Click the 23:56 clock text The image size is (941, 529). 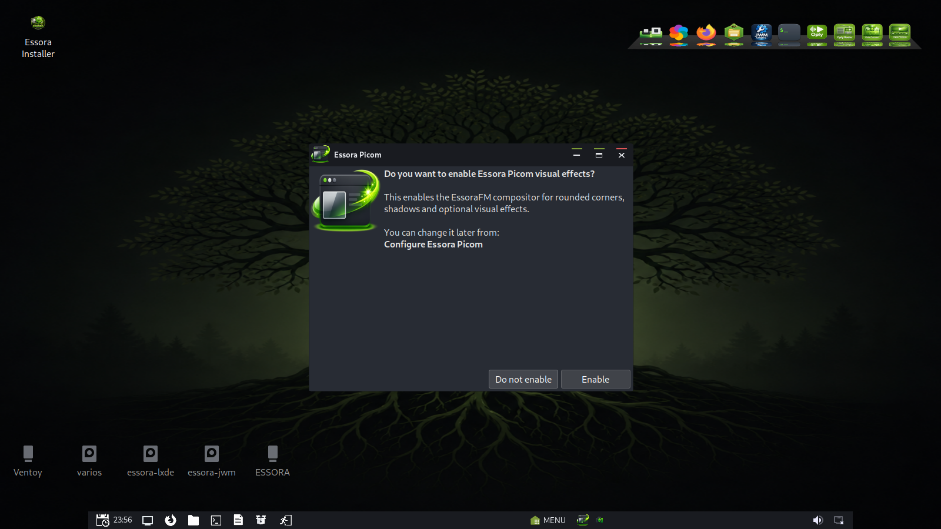pyautogui.click(x=122, y=520)
